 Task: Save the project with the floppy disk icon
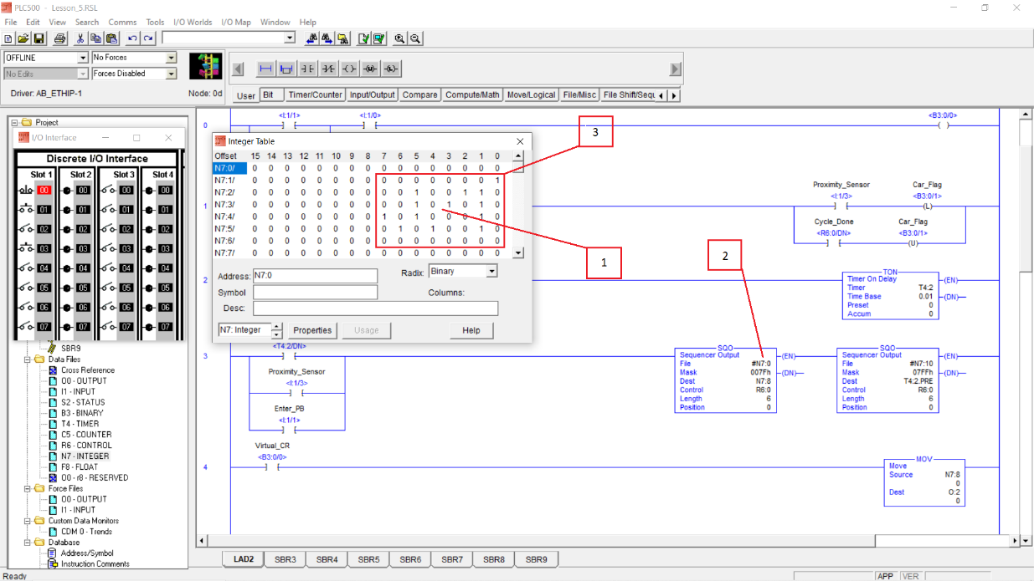pos(39,38)
